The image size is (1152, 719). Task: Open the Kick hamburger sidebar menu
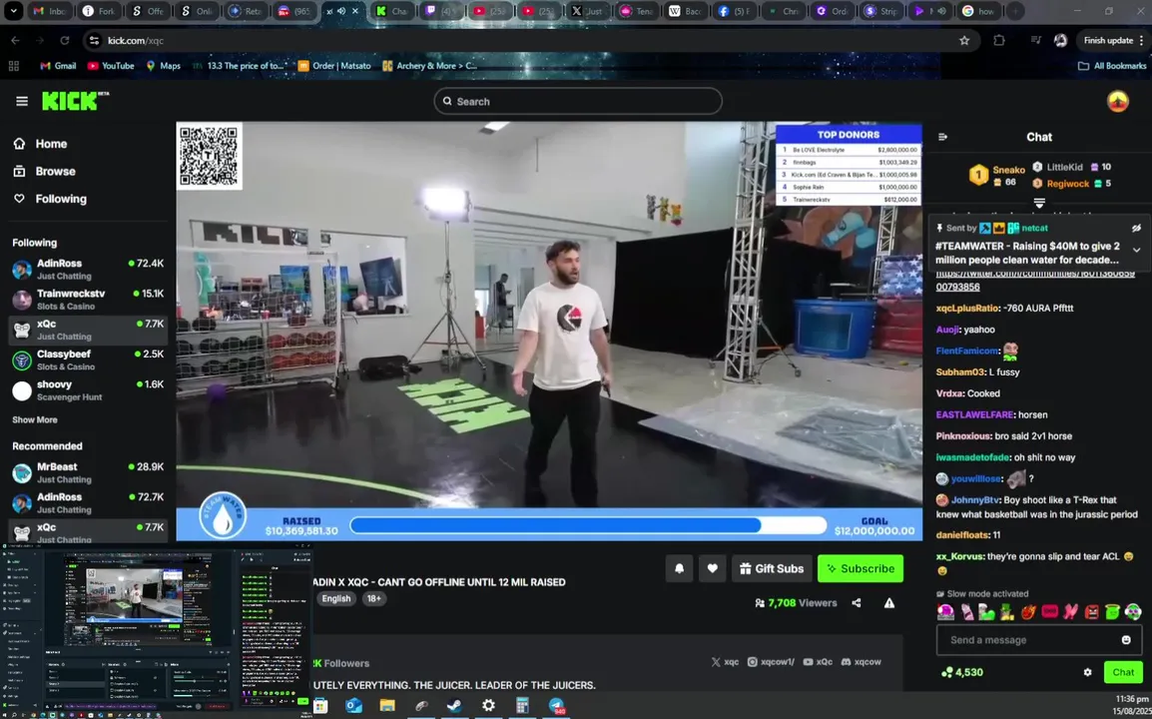pos(21,102)
